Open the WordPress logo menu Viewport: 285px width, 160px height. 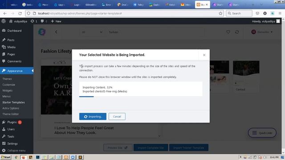coord(4,21)
